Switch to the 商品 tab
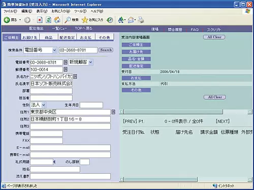 49,37
